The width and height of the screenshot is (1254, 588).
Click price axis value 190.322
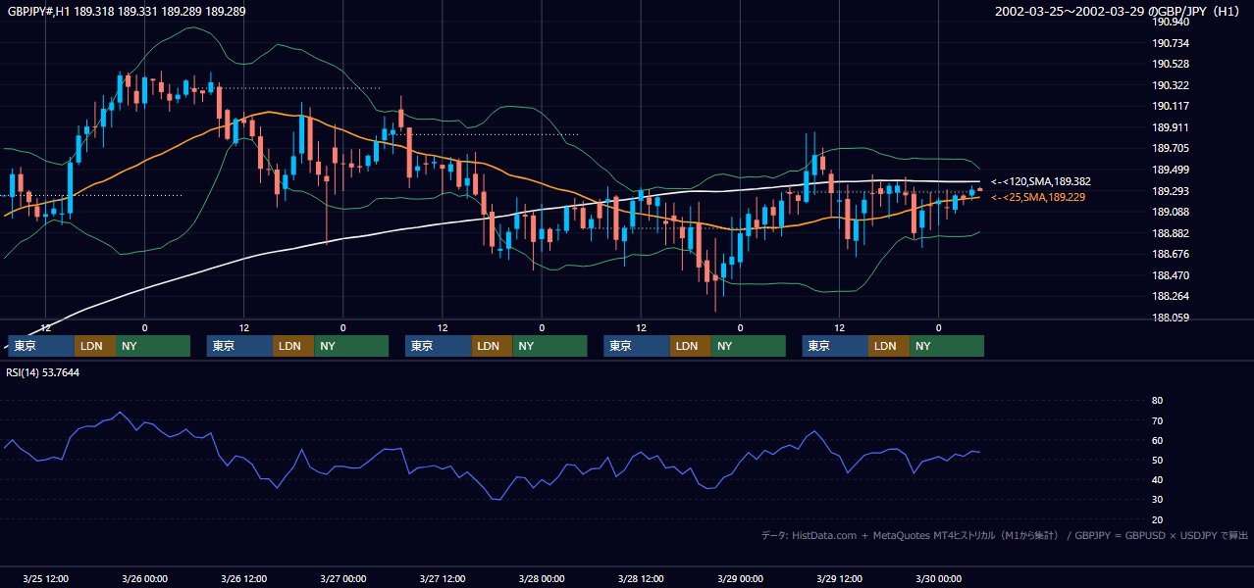(1171, 85)
